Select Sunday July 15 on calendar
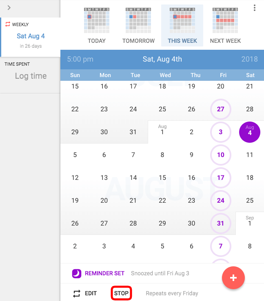 [75, 86]
